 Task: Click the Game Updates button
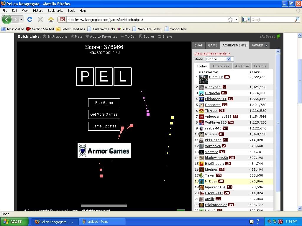coord(104,126)
